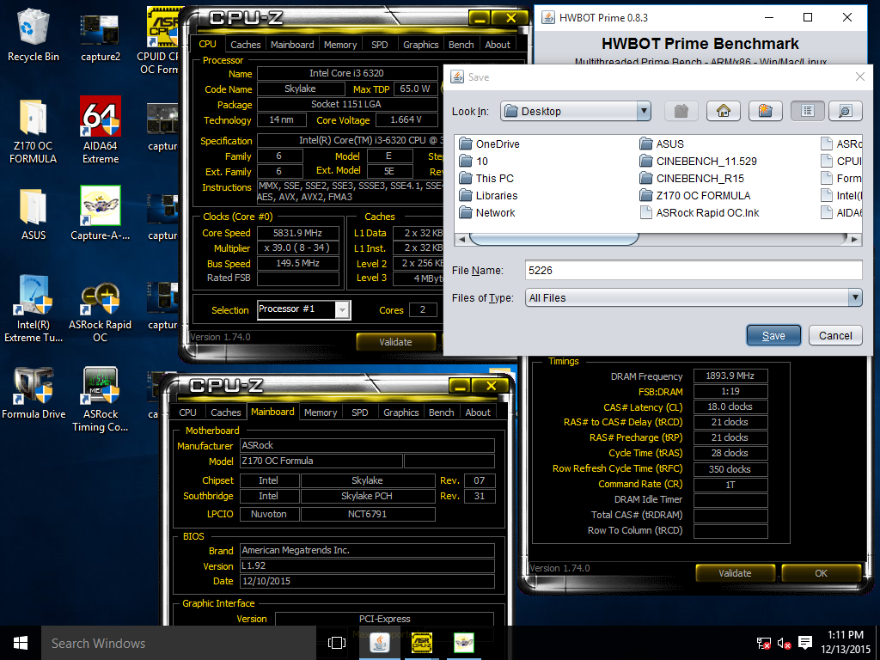Select the CPU-Z taskbar icon

421,643
